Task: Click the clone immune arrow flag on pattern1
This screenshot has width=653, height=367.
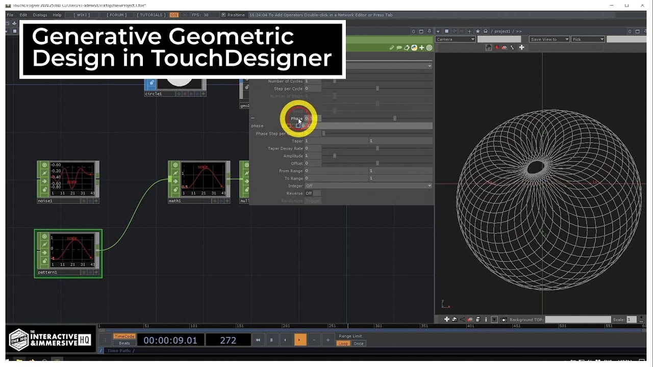Action: 44,253
